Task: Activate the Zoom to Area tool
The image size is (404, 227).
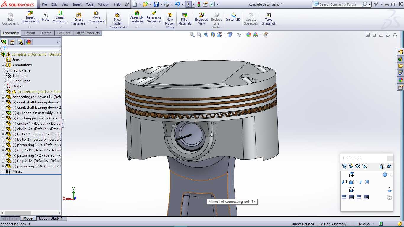Action: (199, 35)
